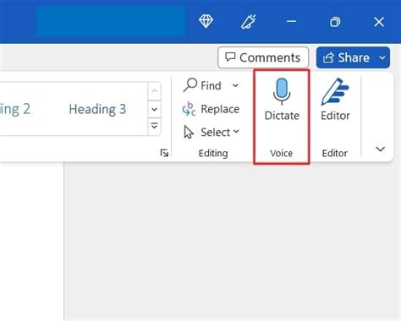The width and height of the screenshot is (401, 321).
Task: Click the Share button
Action: [x=346, y=57]
